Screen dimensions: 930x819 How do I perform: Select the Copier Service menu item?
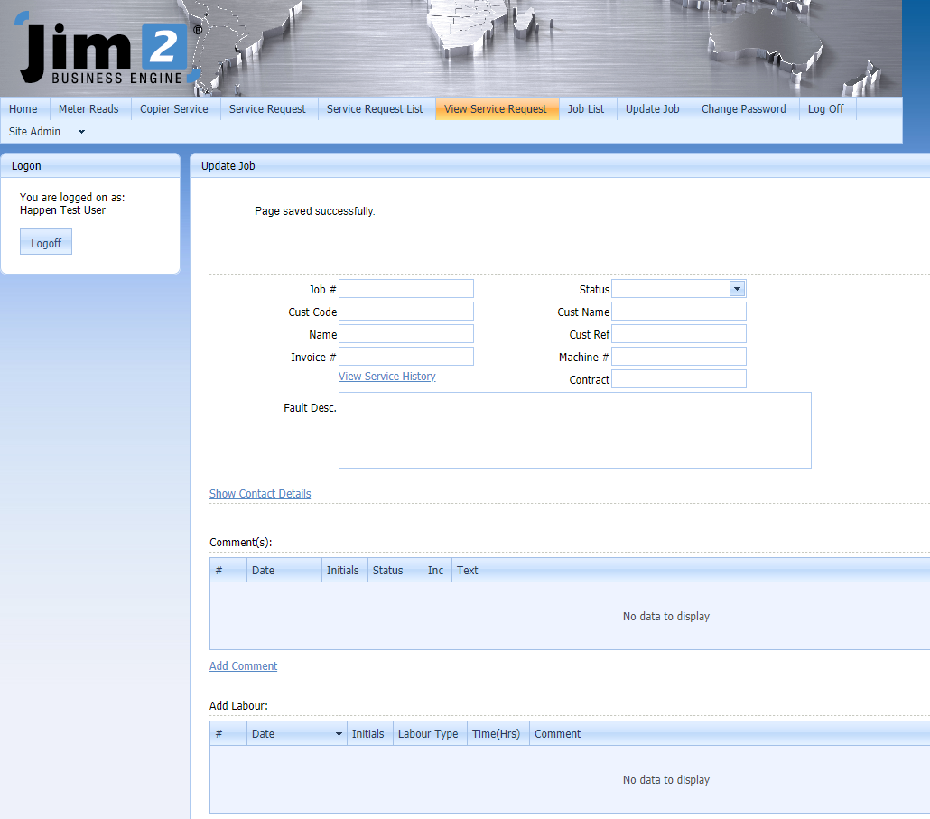[x=173, y=109]
